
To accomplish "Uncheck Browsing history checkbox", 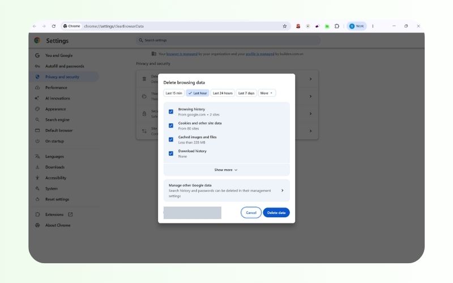I will coord(171,112).
